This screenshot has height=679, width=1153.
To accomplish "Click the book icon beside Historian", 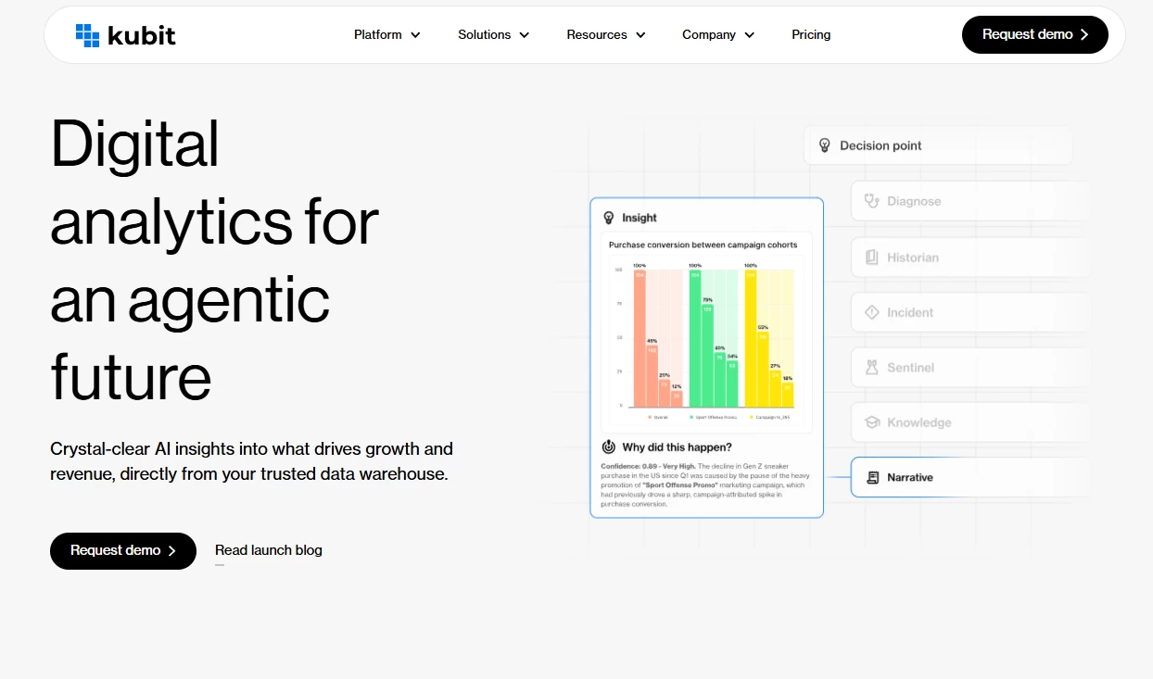I will pyautogui.click(x=871, y=258).
